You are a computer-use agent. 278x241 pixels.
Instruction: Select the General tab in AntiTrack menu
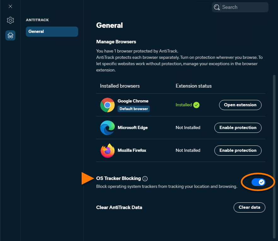52,32
